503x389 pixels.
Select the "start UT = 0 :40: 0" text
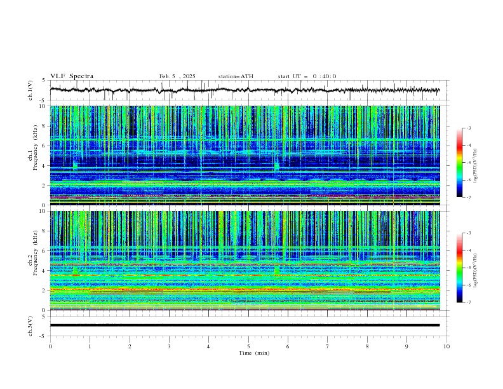307,76
